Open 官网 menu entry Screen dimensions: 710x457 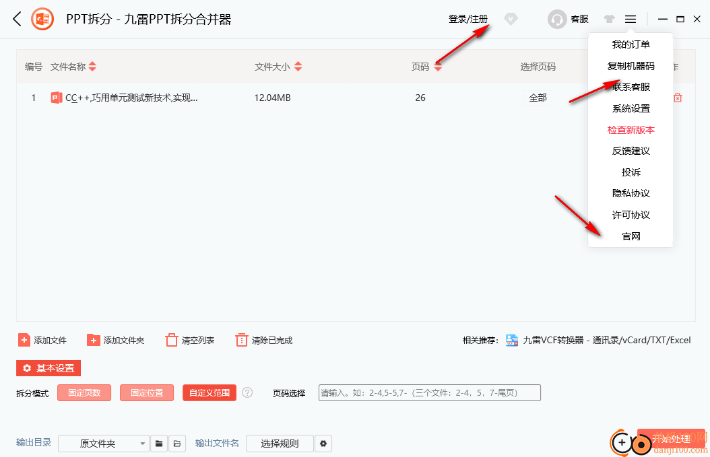[631, 236]
